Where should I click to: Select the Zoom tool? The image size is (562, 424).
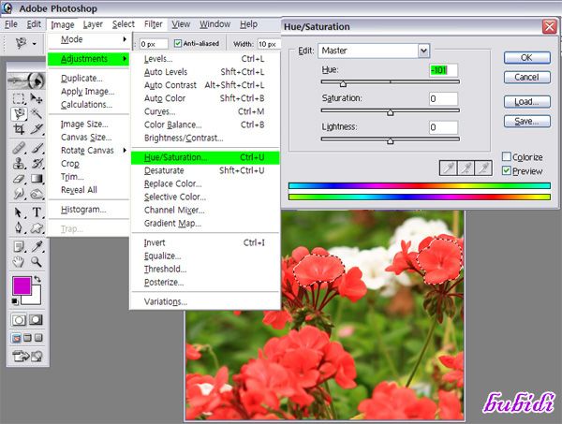pyautogui.click(x=37, y=262)
